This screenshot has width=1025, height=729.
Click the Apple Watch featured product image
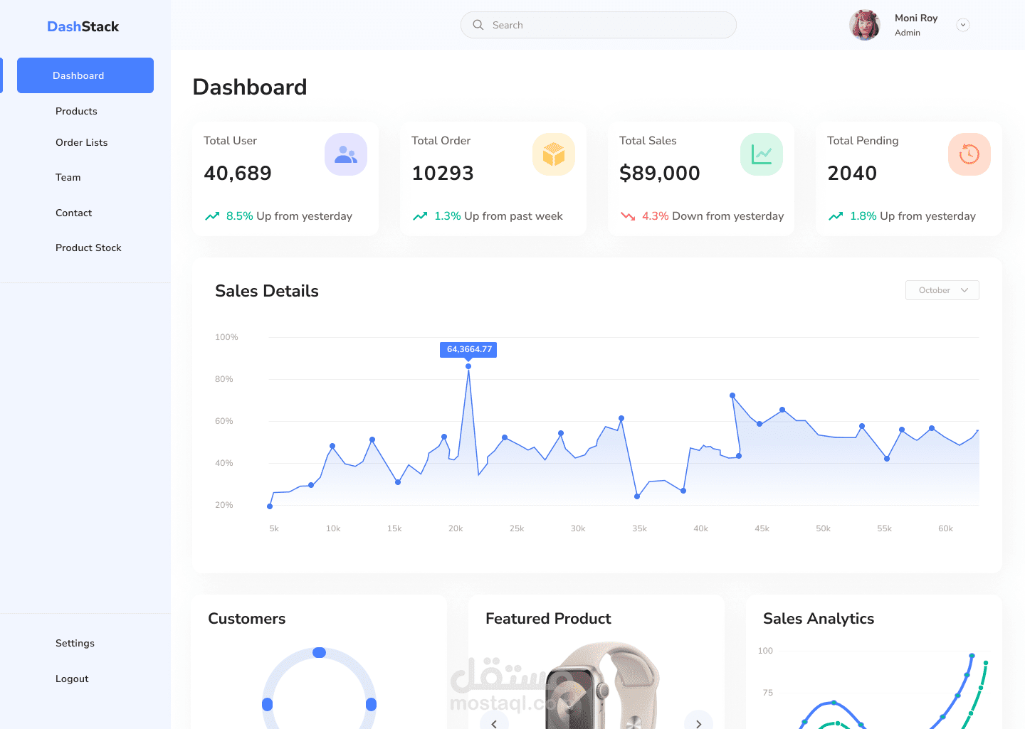point(601,686)
